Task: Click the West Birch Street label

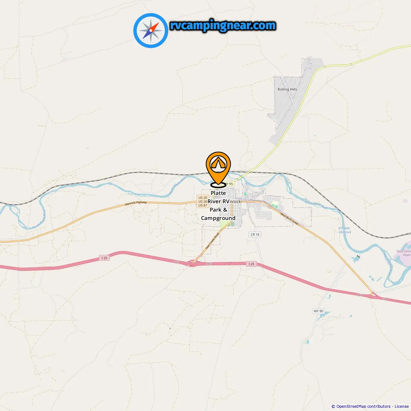Action: [289, 219]
